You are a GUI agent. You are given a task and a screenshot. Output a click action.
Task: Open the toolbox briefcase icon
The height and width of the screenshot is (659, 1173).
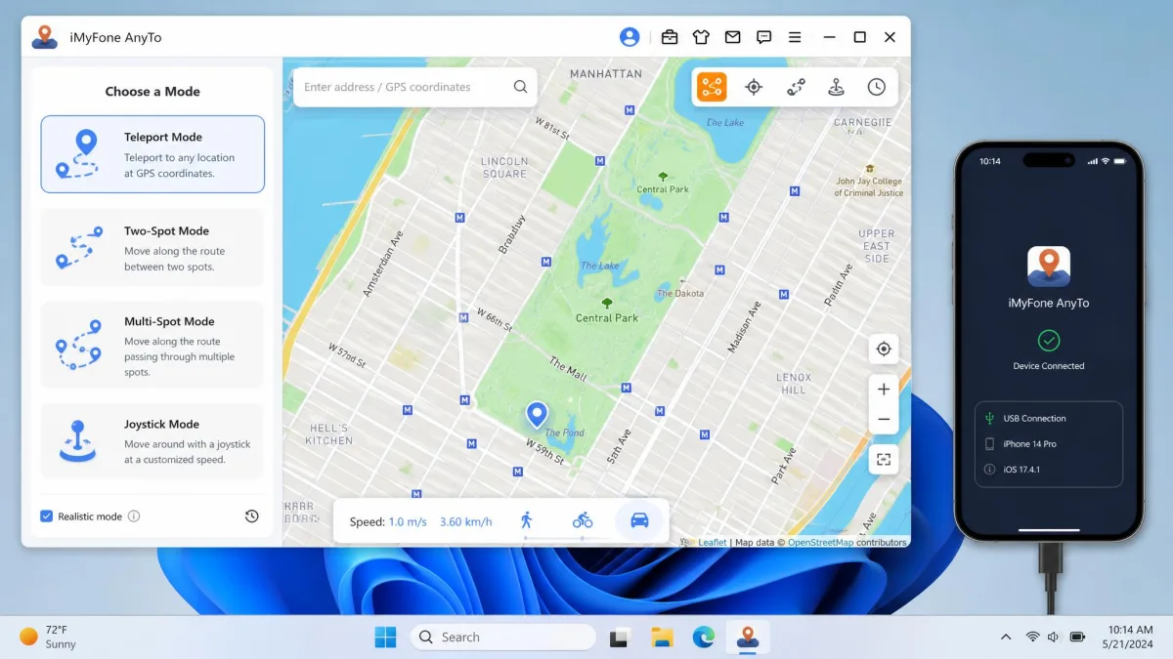pos(670,37)
